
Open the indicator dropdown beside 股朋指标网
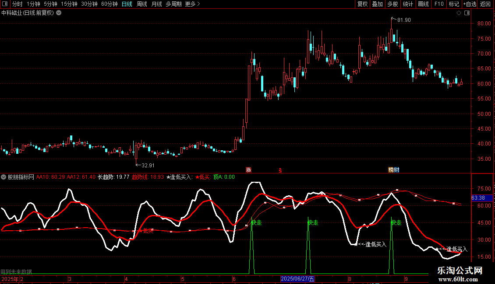pos(4,177)
